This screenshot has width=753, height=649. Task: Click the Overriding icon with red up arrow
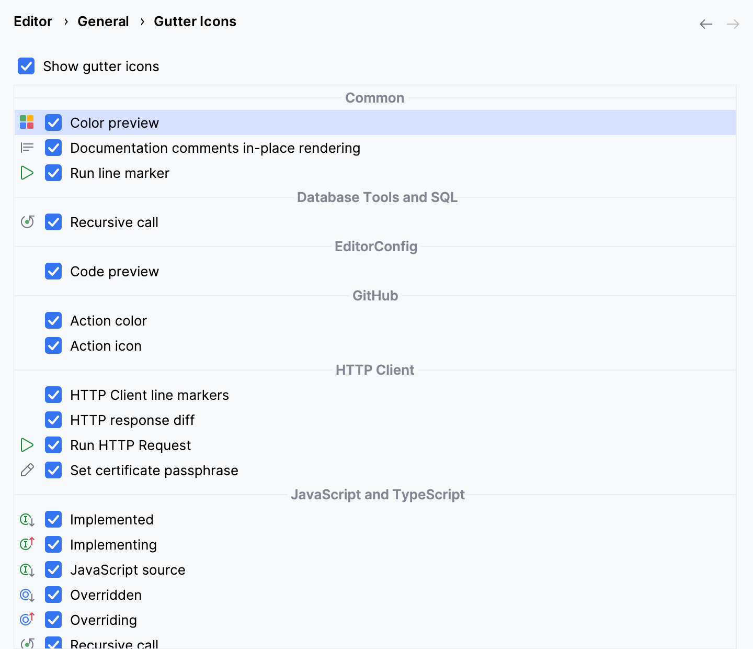pos(27,620)
